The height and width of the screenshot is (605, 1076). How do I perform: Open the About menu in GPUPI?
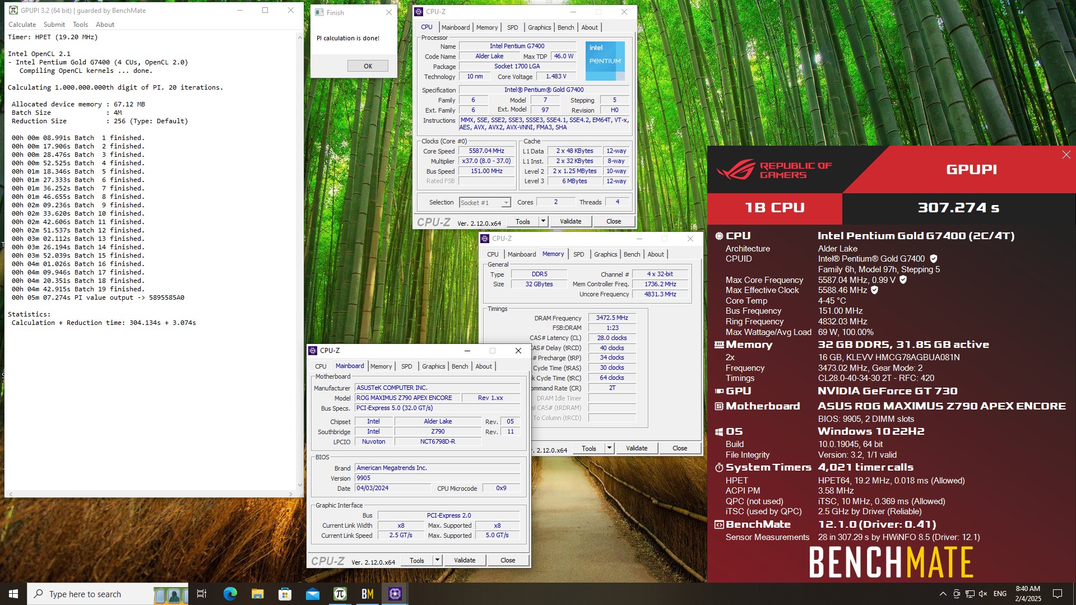[x=105, y=25]
